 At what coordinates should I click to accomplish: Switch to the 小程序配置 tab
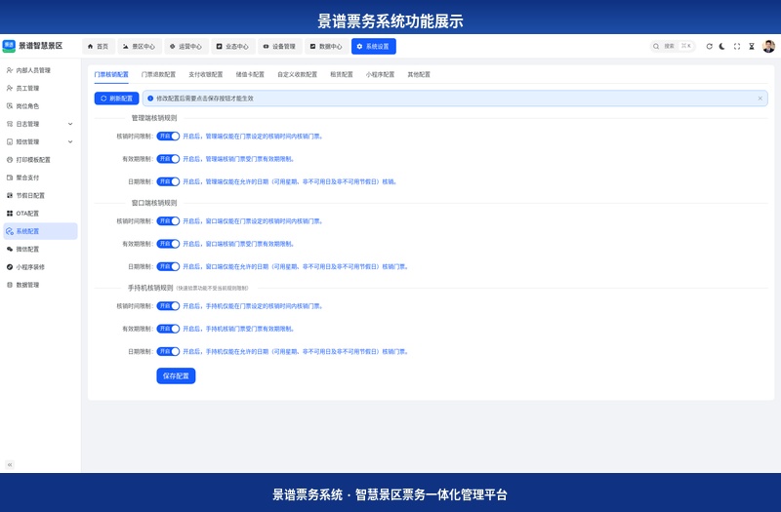[x=380, y=75]
